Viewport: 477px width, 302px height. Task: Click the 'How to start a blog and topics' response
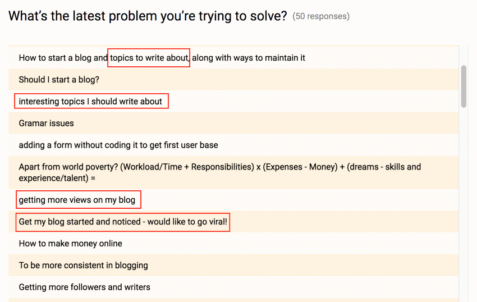pyautogui.click(x=233, y=58)
